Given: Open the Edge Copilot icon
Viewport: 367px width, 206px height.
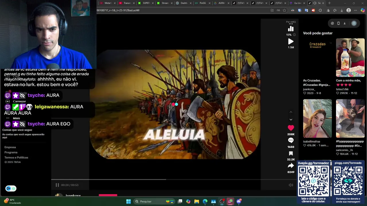Looking at the screenshot, I should (x=363, y=10).
